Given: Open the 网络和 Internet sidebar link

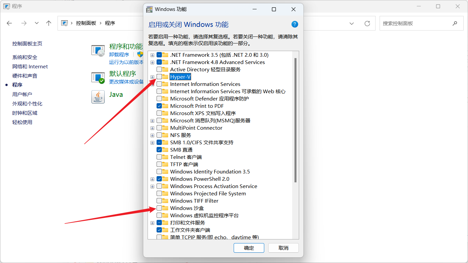Looking at the screenshot, I should pyautogui.click(x=30, y=66).
